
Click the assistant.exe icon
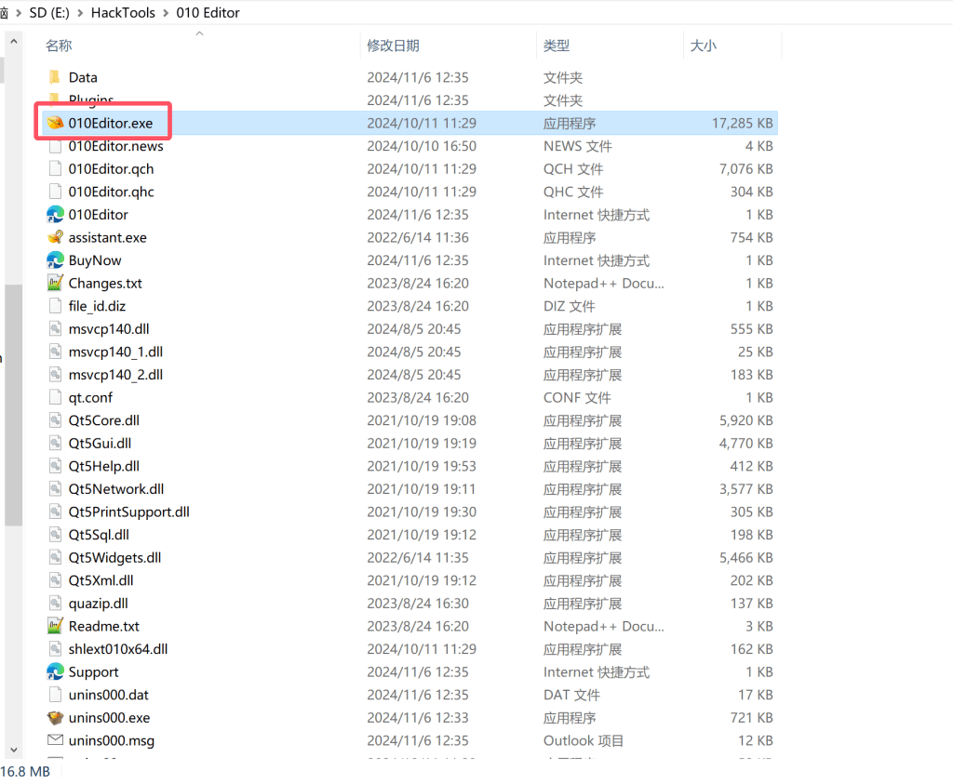coord(55,237)
